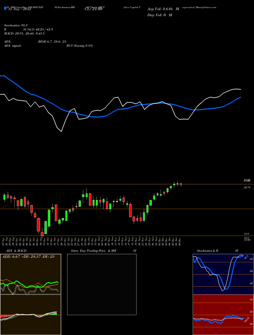Screen dimensions: 254x335
Task: Open the MACD histogram chart thumbnail
Action: coord(30,315)
